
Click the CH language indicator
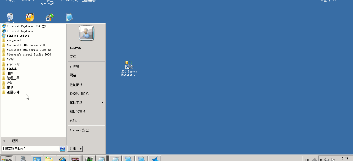coord(307,159)
